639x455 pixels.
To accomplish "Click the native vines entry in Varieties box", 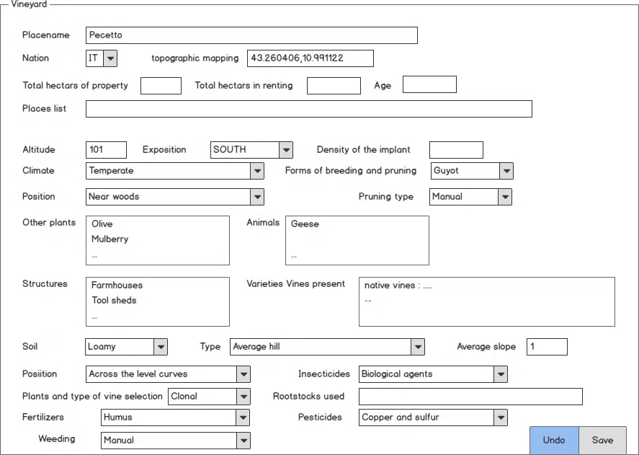I will [398, 286].
